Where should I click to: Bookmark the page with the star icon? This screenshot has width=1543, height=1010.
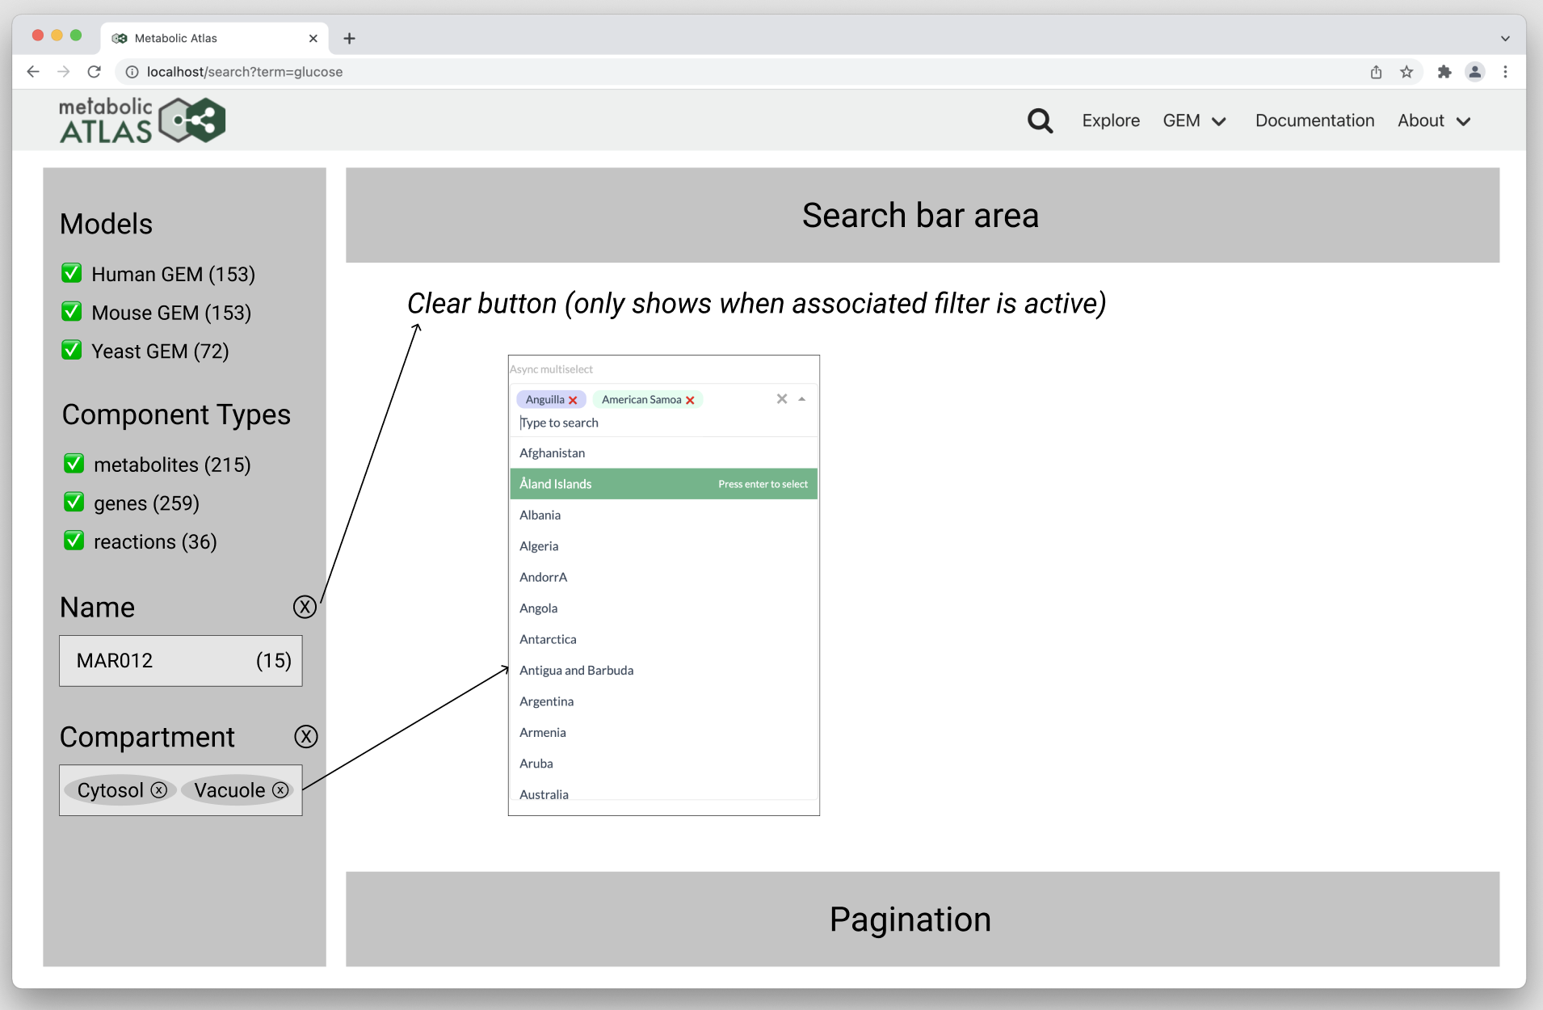(x=1406, y=72)
